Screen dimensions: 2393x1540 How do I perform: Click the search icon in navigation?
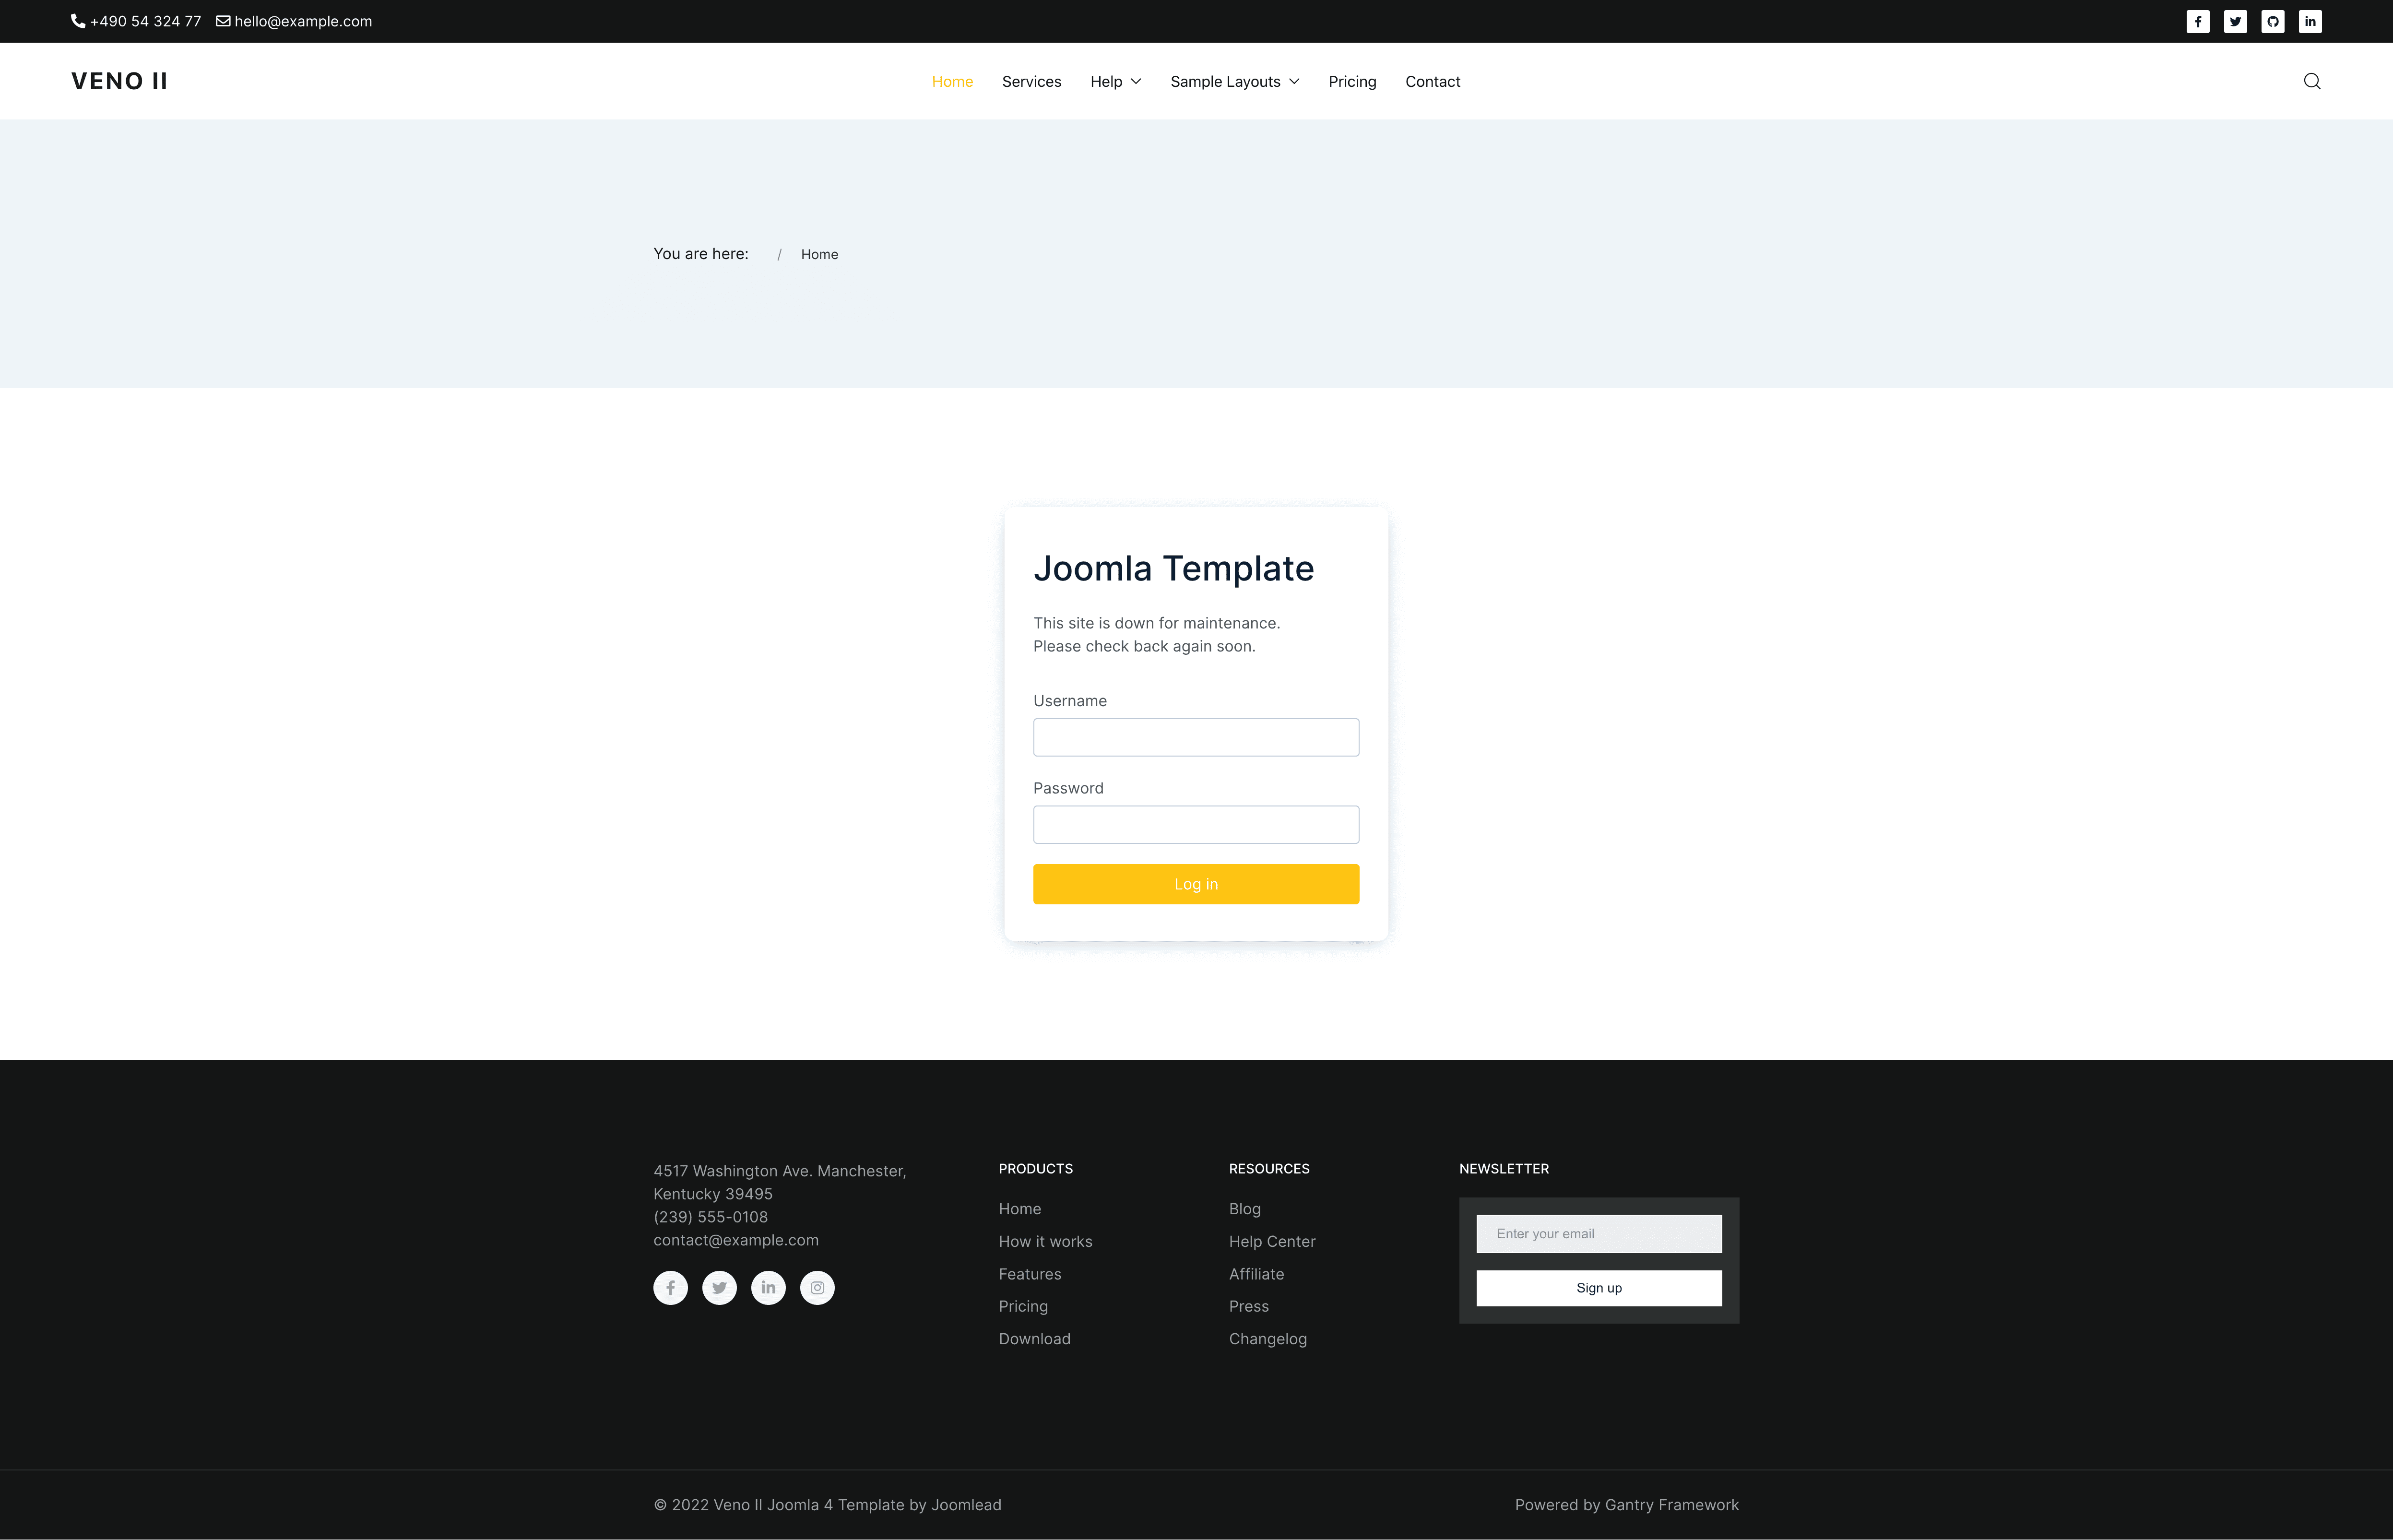[x=2313, y=80]
